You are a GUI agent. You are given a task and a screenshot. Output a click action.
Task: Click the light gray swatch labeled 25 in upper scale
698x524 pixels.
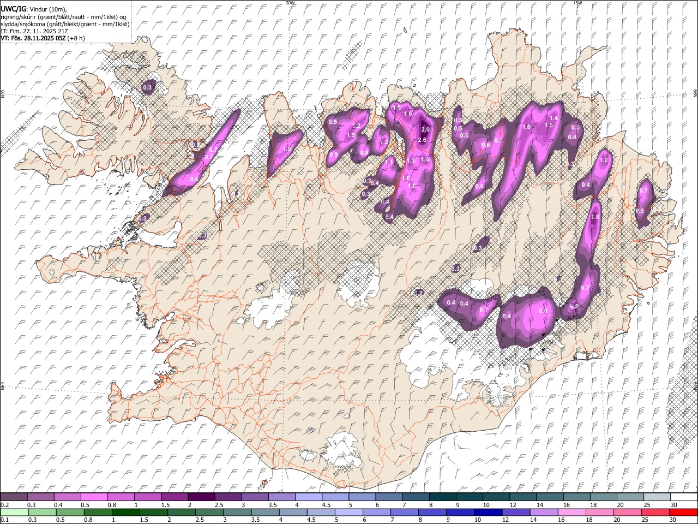(x=657, y=497)
